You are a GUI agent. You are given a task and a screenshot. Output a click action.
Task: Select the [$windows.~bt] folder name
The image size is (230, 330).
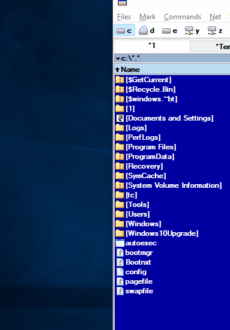(x=151, y=99)
